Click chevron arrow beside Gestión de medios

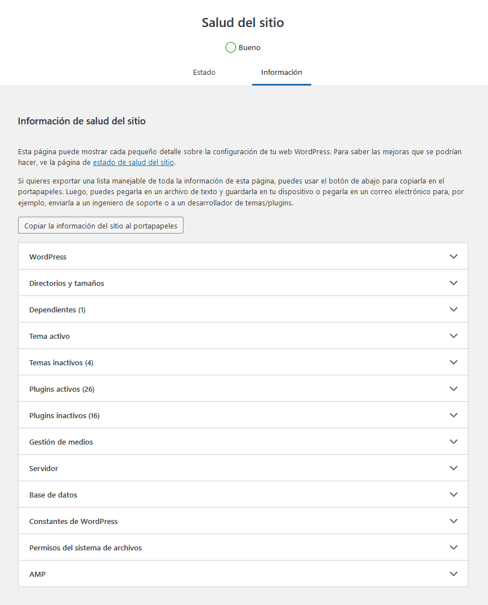point(454,442)
